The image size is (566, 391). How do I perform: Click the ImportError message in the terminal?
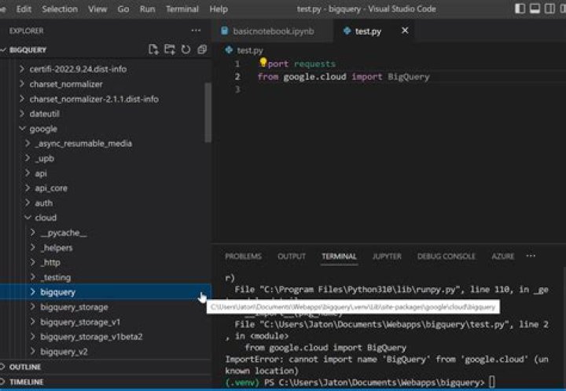click(x=387, y=364)
